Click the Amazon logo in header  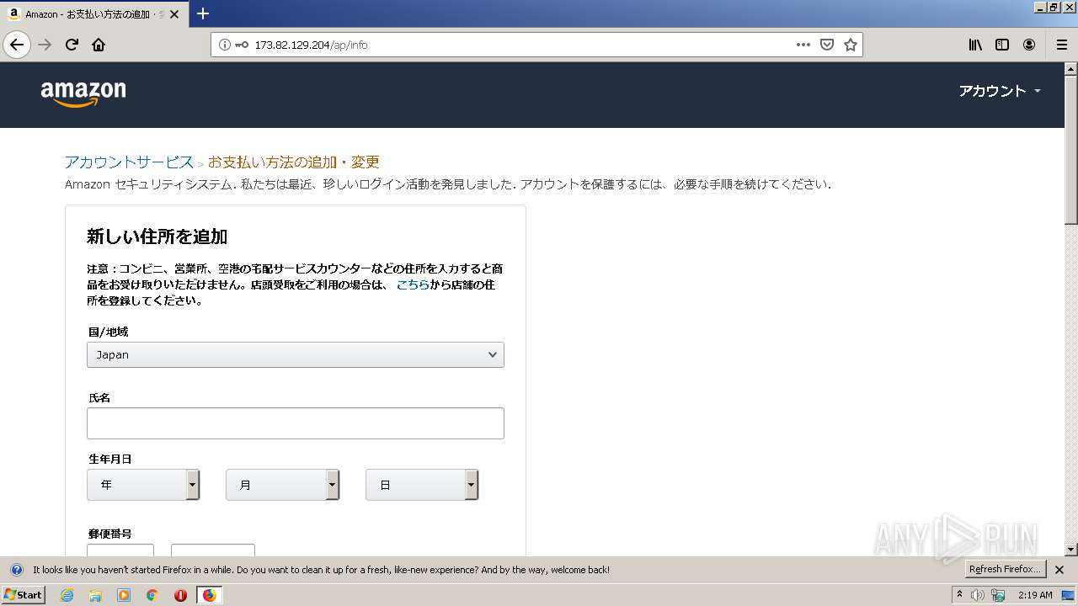click(x=83, y=93)
